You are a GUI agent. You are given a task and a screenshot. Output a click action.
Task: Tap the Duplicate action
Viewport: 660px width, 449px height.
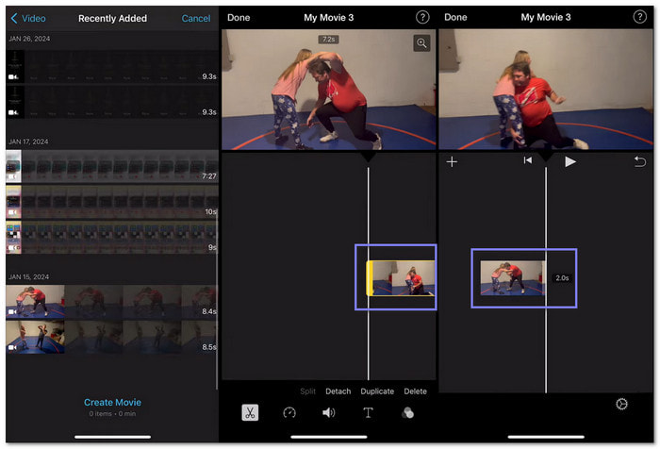(377, 391)
